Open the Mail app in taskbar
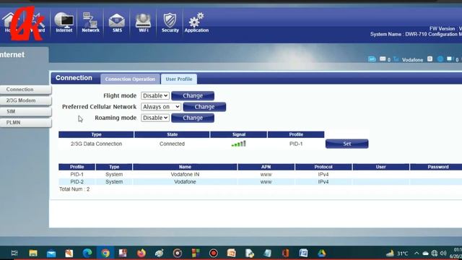This screenshot has height=260, width=462. click(x=51, y=253)
